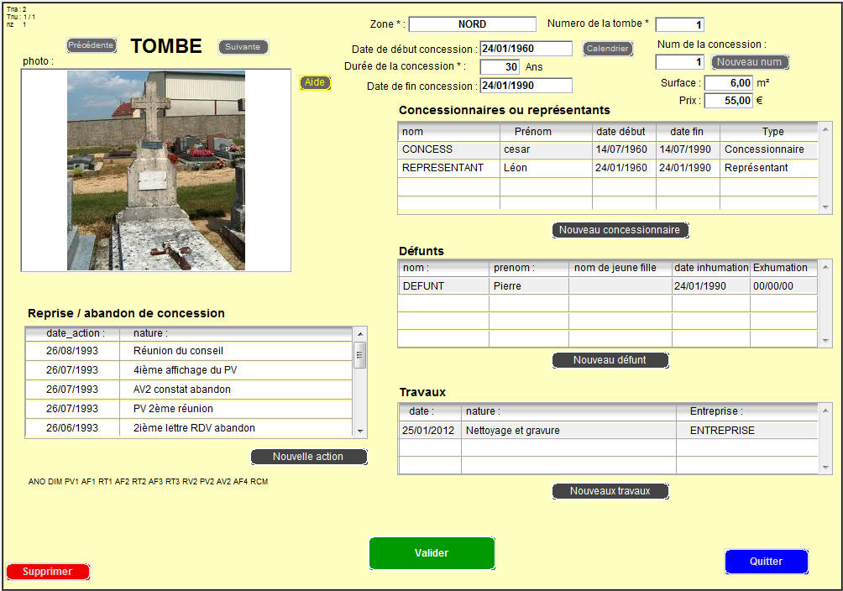The height and width of the screenshot is (591, 843).
Task: Click the tomb photo thumbnail
Action: (x=156, y=170)
